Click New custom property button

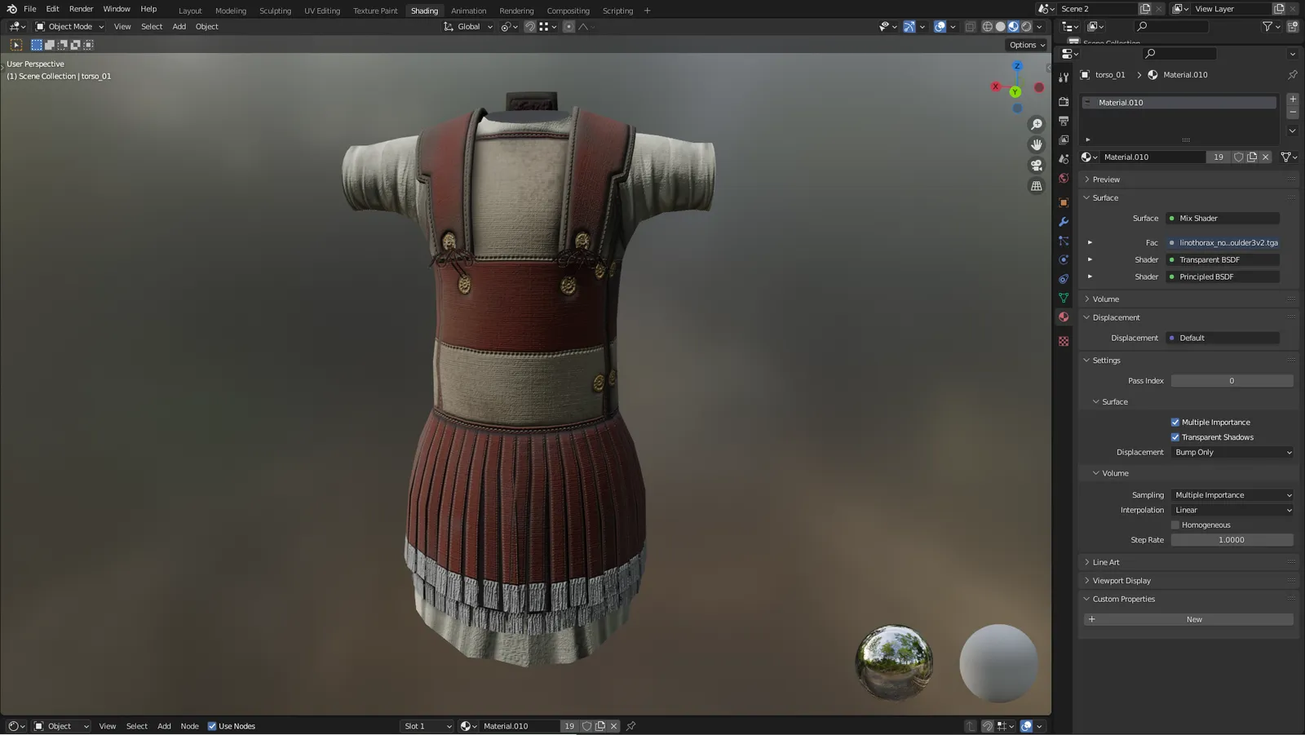pos(1188,620)
